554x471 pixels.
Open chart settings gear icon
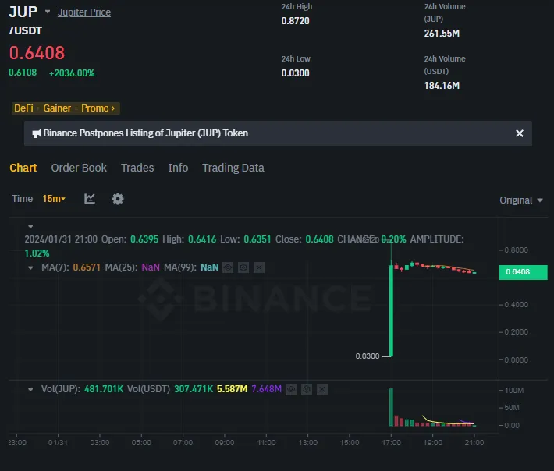coord(118,199)
